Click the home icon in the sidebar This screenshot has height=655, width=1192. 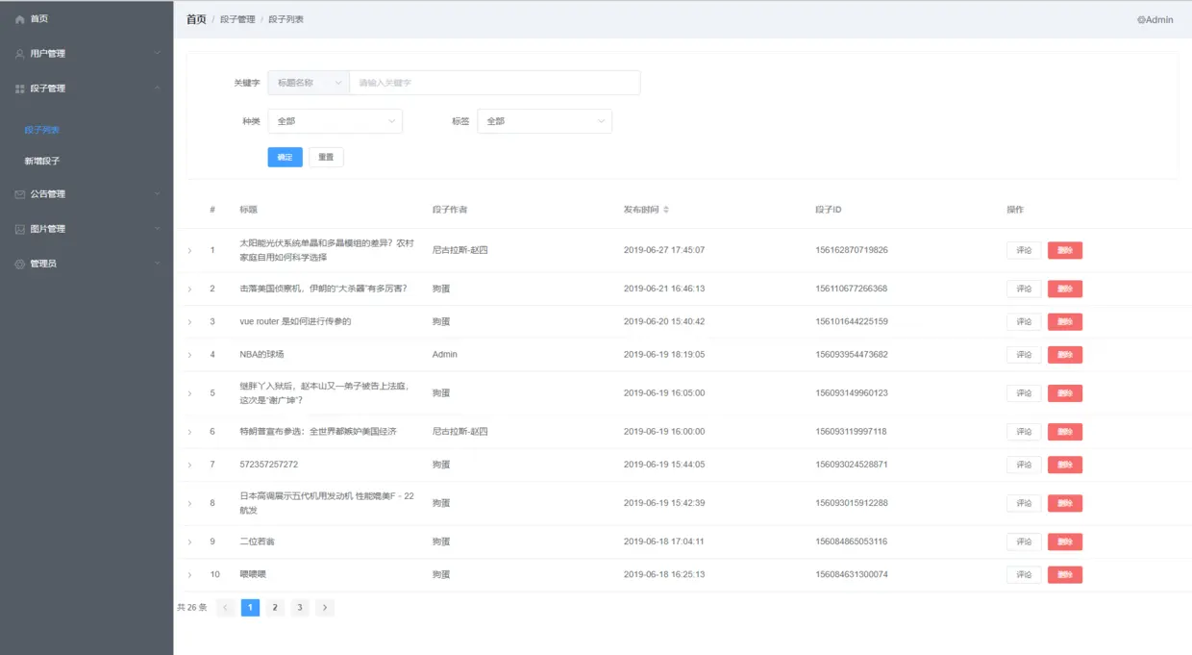20,19
